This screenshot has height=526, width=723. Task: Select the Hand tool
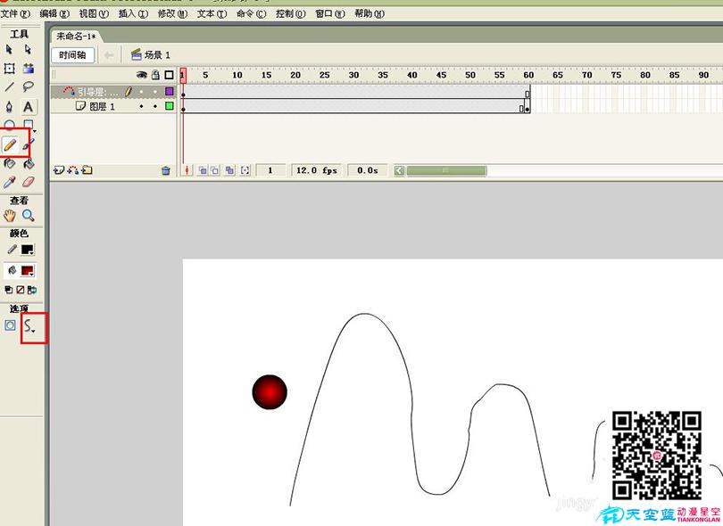pos(9,215)
